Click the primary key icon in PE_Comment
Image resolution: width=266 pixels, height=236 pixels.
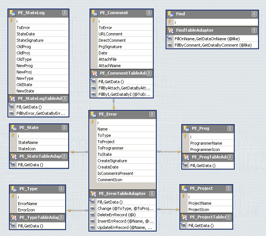(93, 21)
